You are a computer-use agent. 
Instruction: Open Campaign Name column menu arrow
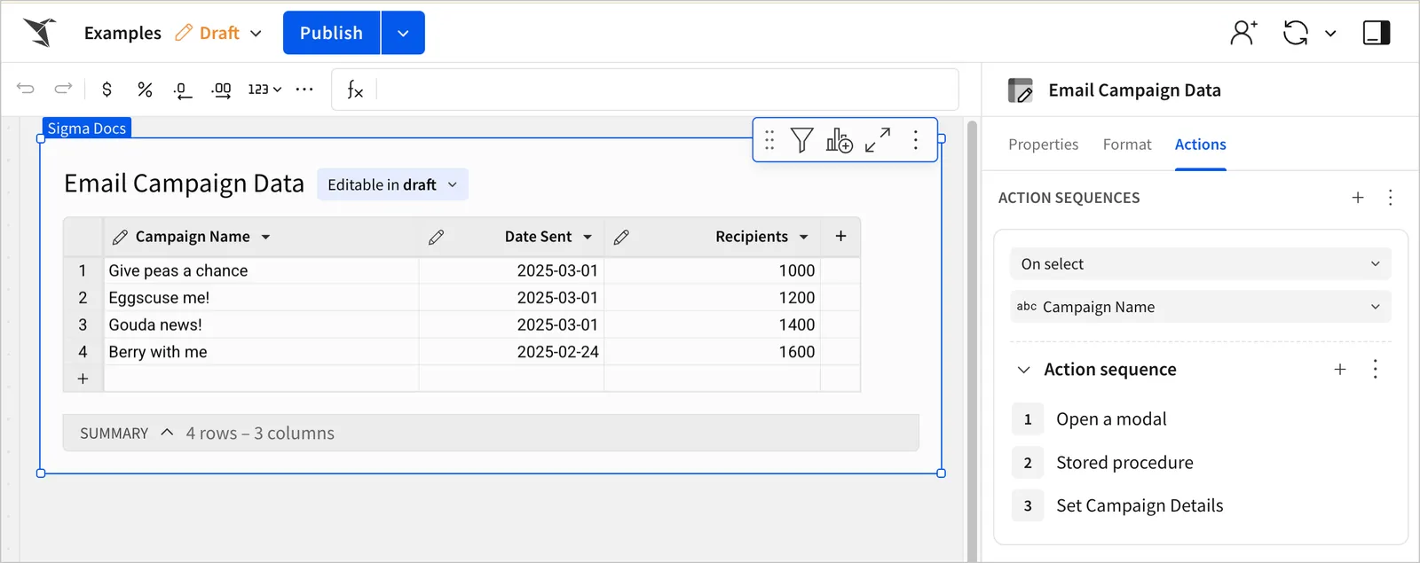tap(265, 237)
